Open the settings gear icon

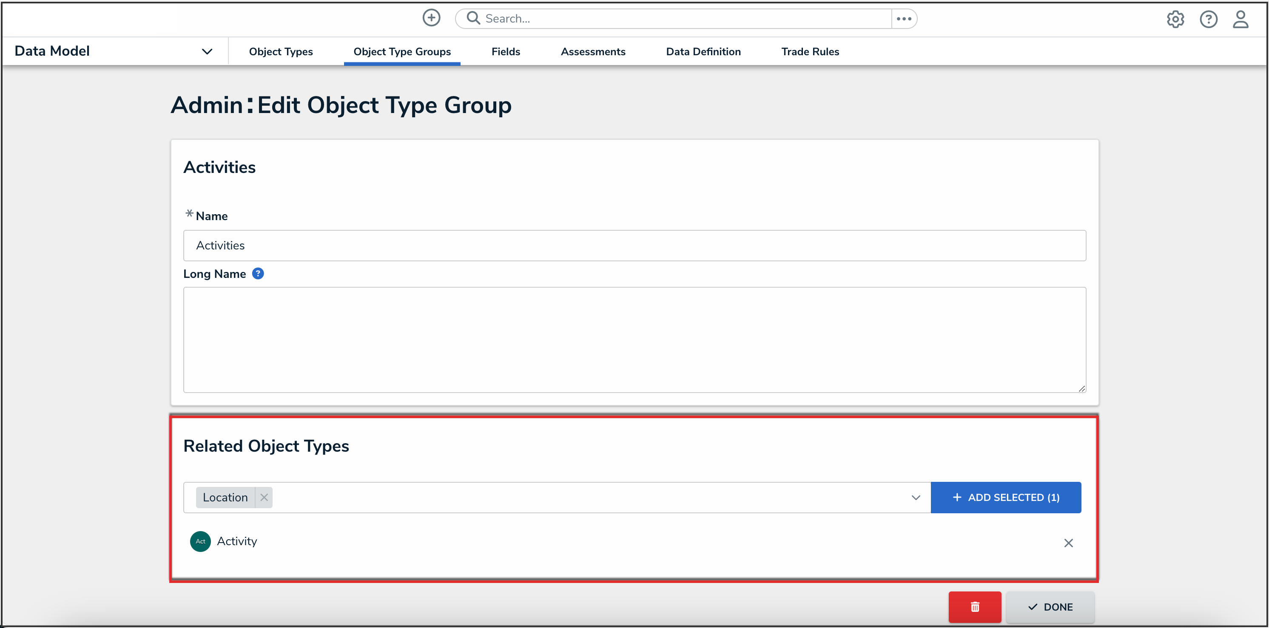coord(1175,19)
